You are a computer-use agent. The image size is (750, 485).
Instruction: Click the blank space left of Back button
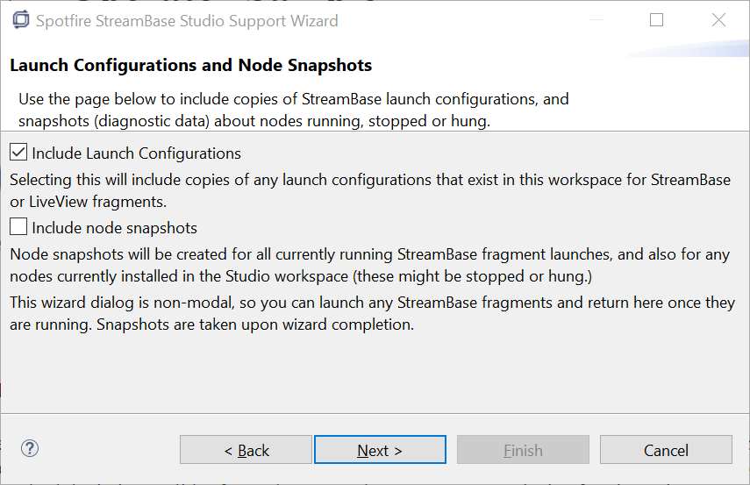(x=105, y=450)
